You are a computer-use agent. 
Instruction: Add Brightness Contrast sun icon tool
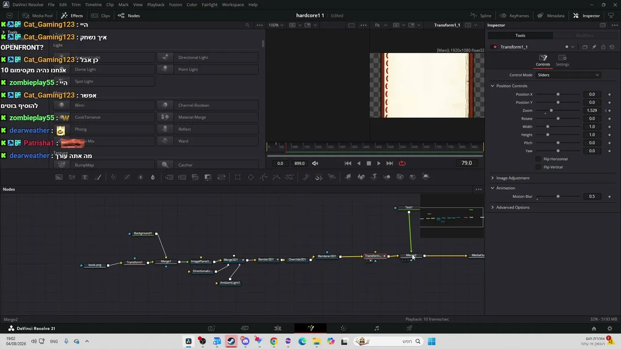140,177
